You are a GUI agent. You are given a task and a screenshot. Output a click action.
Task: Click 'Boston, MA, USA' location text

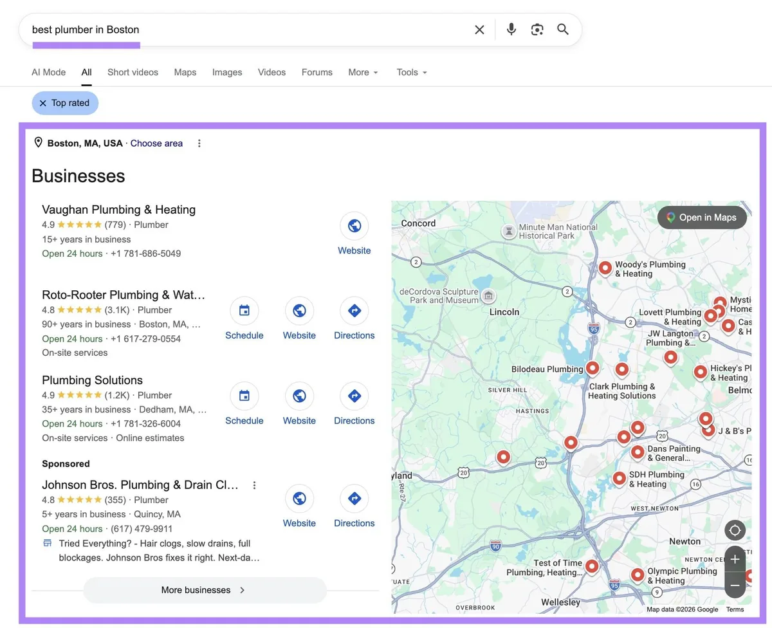coord(85,143)
